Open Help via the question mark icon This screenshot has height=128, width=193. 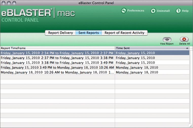pyautogui.click(x=178, y=11)
